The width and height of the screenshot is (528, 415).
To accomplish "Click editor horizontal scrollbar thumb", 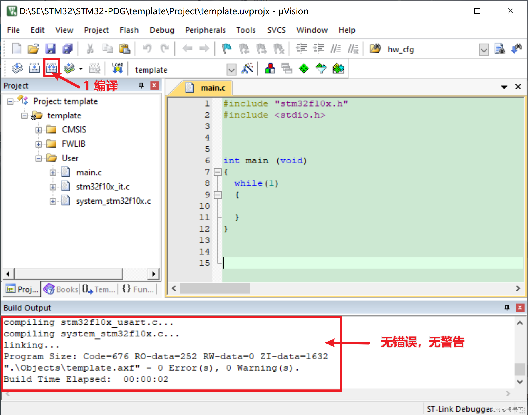I will point(215,288).
